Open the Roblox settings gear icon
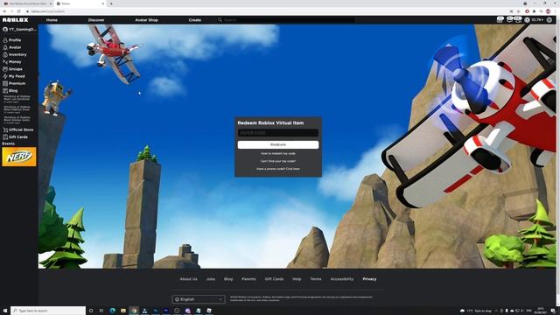Viewport: 560px width, 315px height. point(549,20)
